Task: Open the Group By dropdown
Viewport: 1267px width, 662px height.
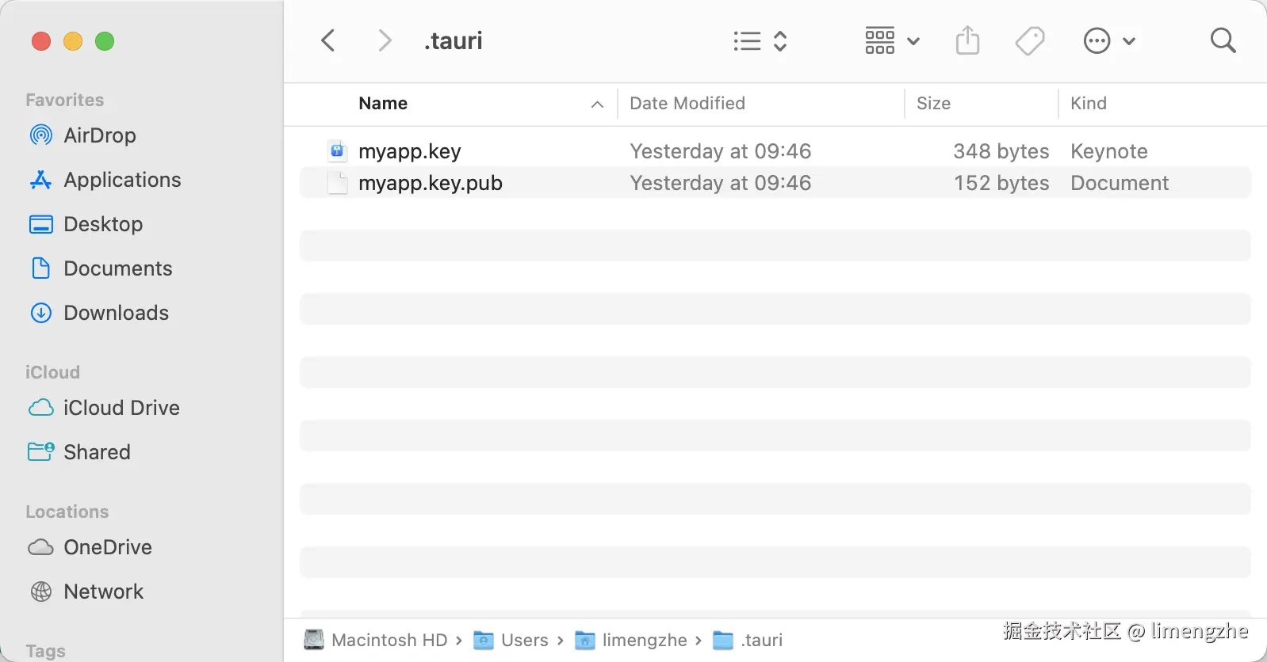Action: tap(892, 40)
